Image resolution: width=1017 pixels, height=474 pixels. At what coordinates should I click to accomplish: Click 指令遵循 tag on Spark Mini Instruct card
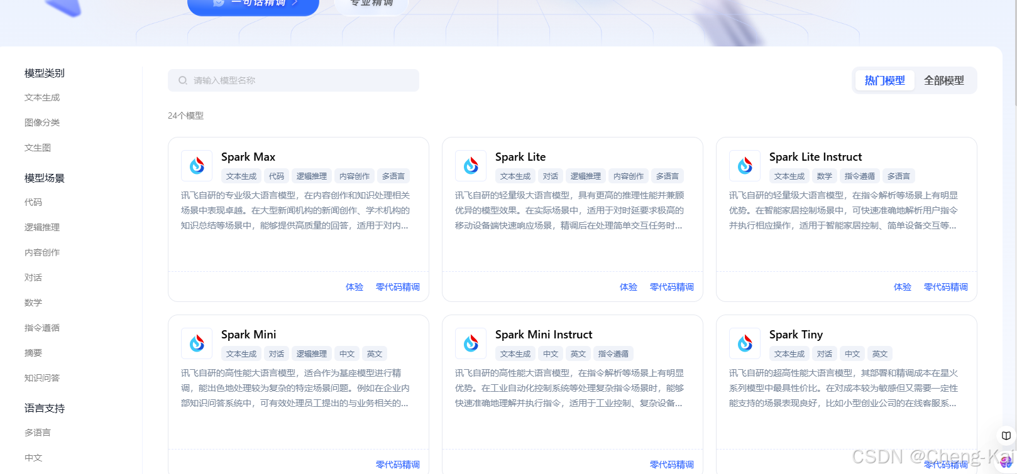tap(613, 354)
